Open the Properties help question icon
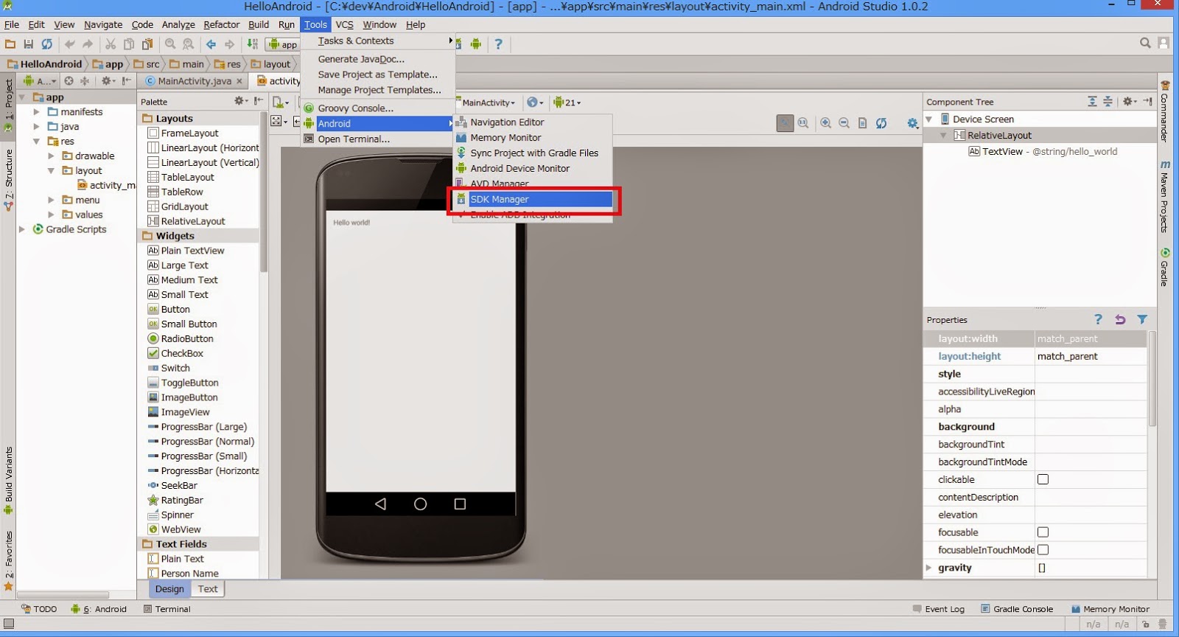Image resolution: width=1179 pixels, height=637 pixels. [x=1098, y=319]
